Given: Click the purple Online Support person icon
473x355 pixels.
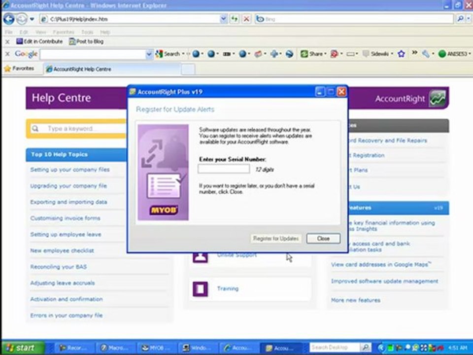Looking at the screenshot, I should pyautogui.click(x=201, y=257).
